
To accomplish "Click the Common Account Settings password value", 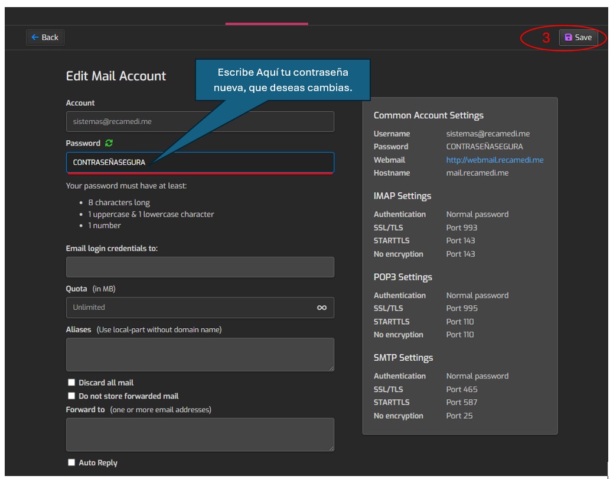I will pos(484,147).
